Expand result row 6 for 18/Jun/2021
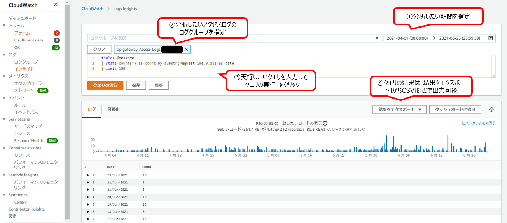Image resolution: width=507 pixels, height=223 pixels. (88, 212)
